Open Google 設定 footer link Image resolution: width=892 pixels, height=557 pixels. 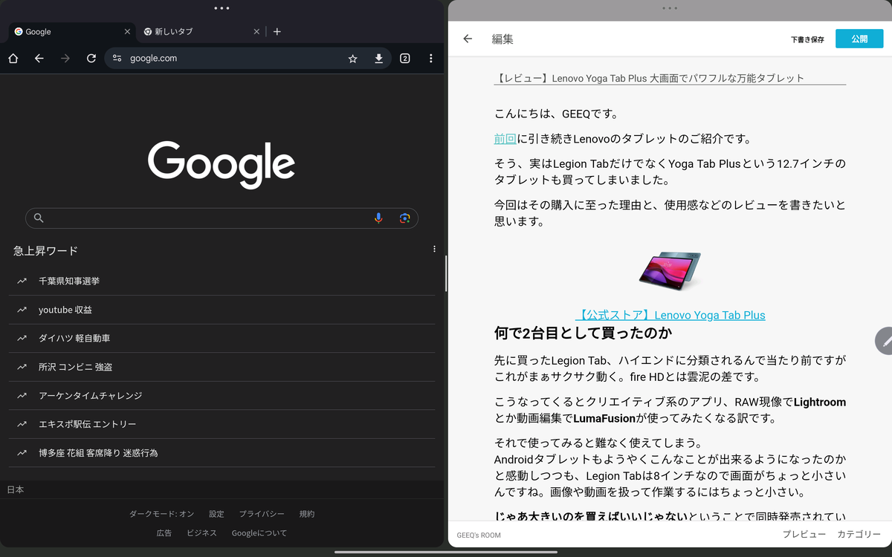pyautogui.click(x=216, y=514)
